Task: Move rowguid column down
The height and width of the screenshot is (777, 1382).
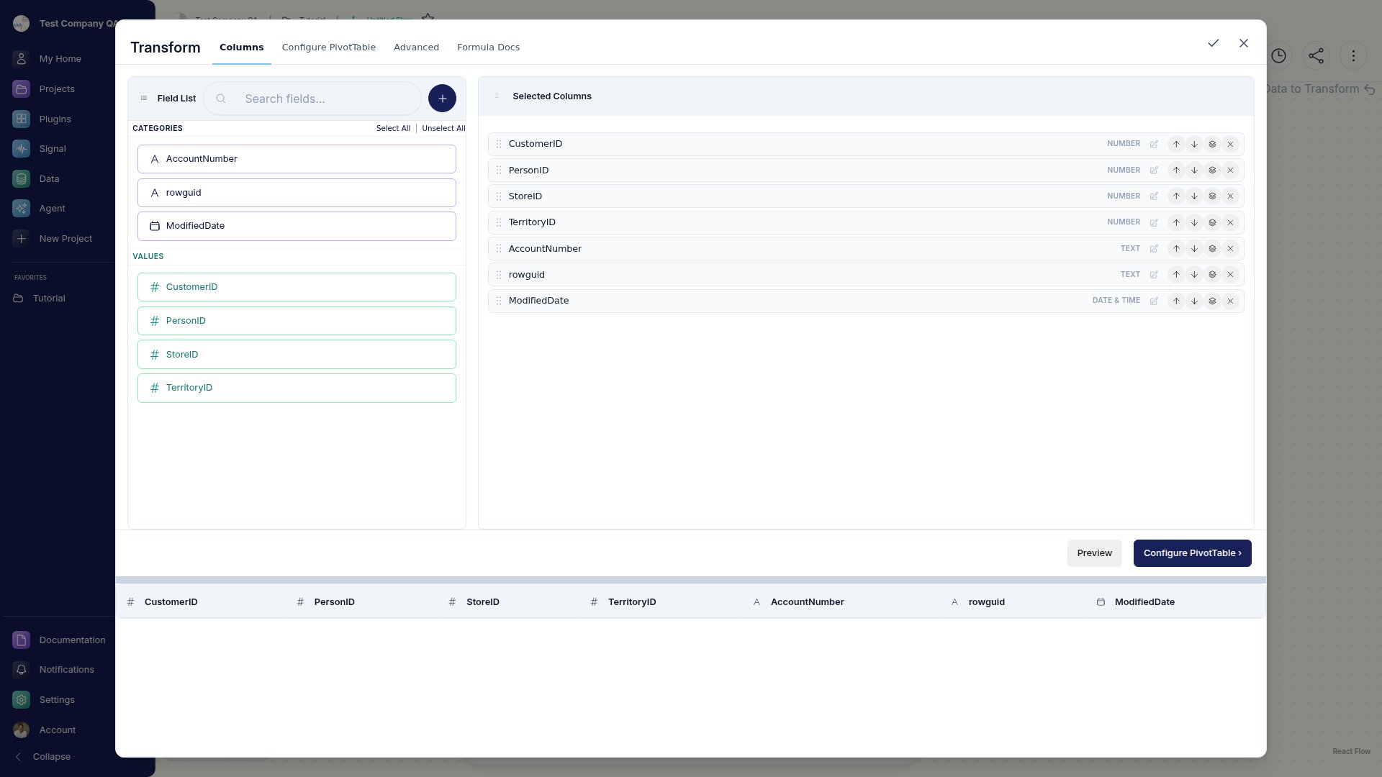Action: click(1194, 275)
